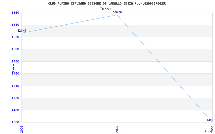
Task: Click the 2007 x-axis label
Action: (x=117, y=129)
